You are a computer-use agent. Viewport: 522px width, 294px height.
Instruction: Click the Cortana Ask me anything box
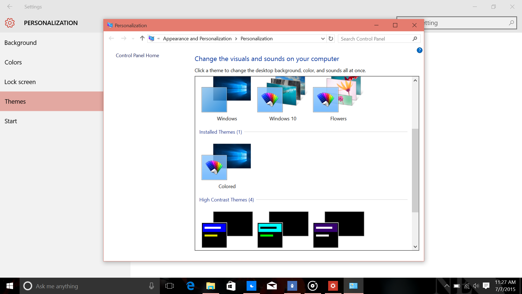[x=90, y=286]
